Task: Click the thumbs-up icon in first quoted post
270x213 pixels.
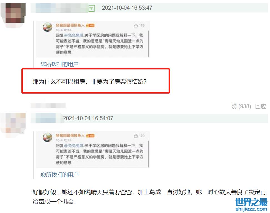Action: pyautogui.click(x=136, y=26)
